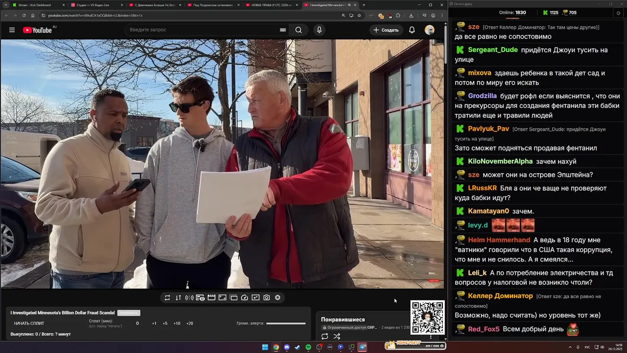Open the browser extensions puzzle icon
The width and height of the screenshot is (627, 353).
coord(398,15)
